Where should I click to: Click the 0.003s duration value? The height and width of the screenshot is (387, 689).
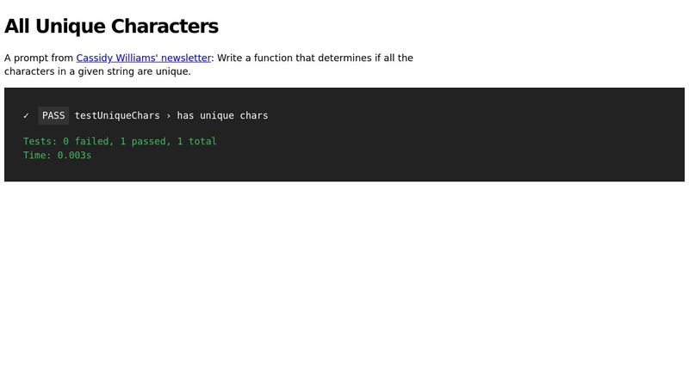point(74,156)
